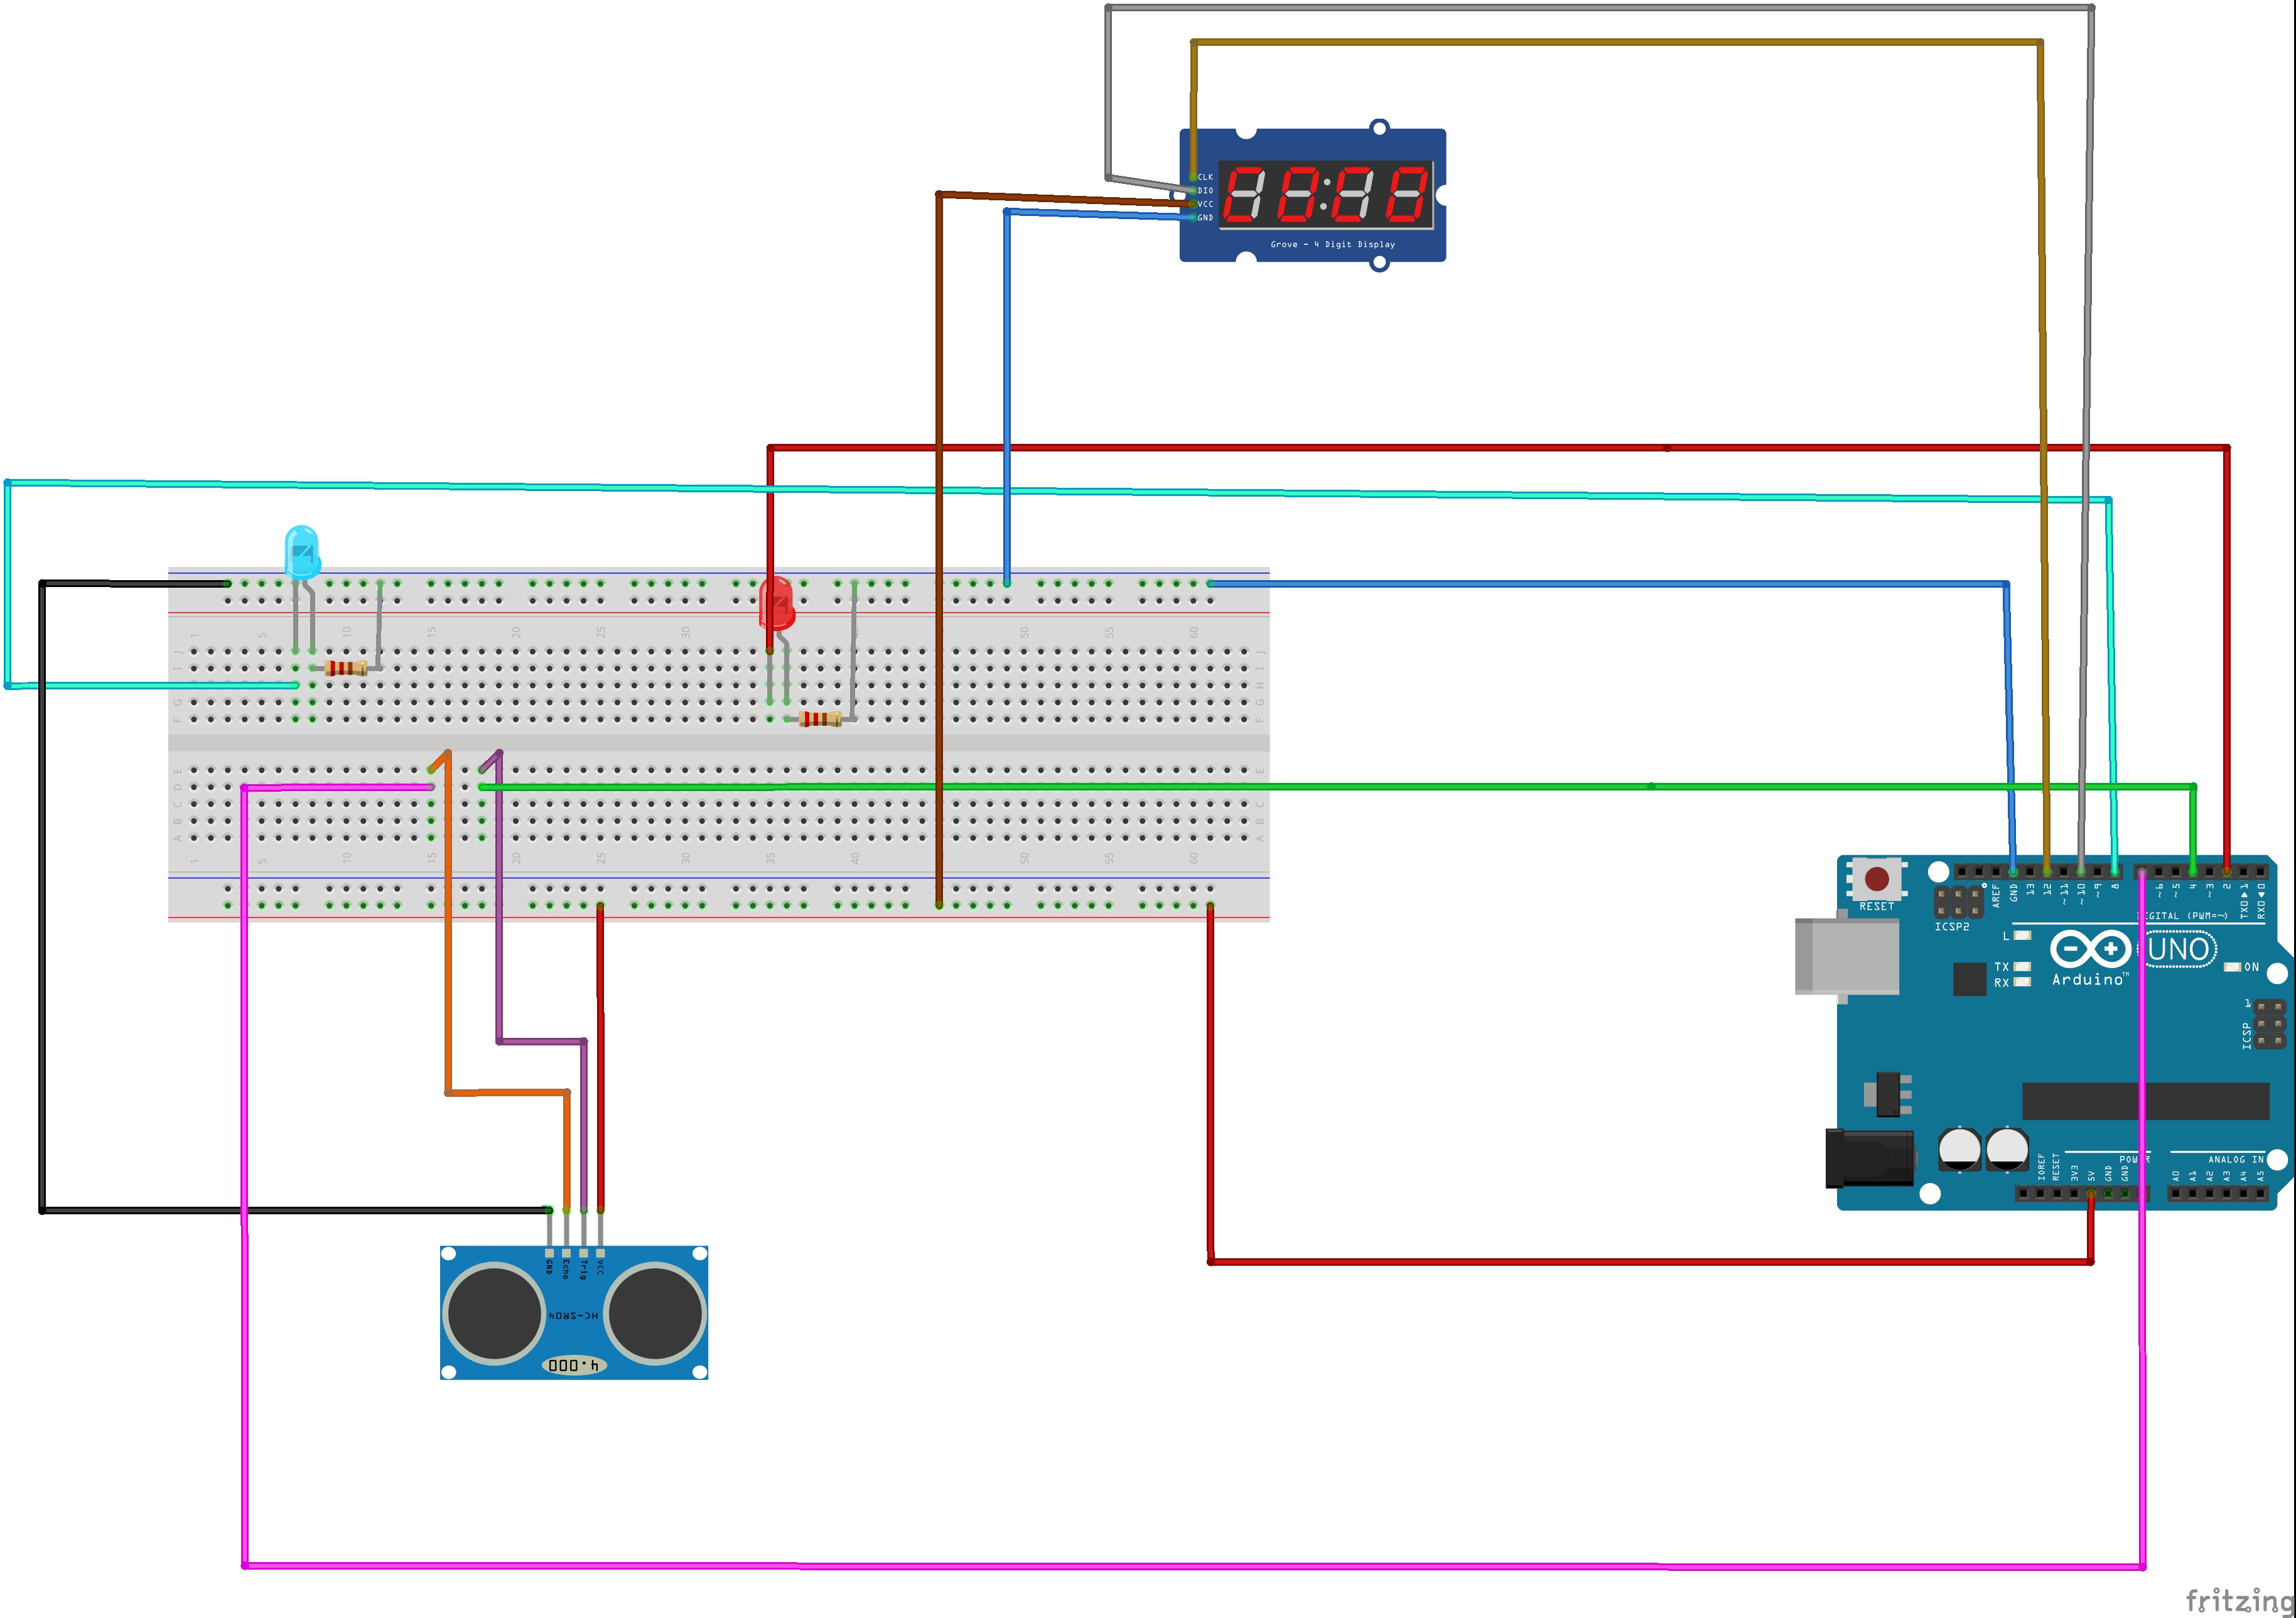
Task: Select the Arduino USB port connector
Action: point(1847,957)
